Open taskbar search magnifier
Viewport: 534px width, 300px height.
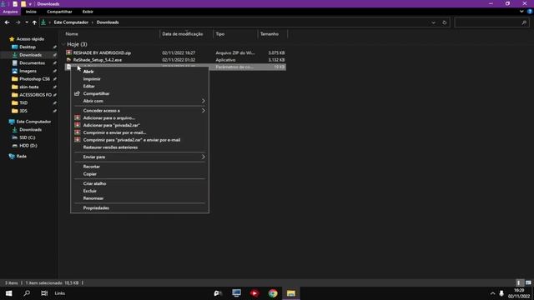click(27, 293)
